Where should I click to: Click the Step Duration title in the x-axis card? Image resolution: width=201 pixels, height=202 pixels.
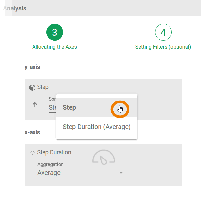coord(54,152)
